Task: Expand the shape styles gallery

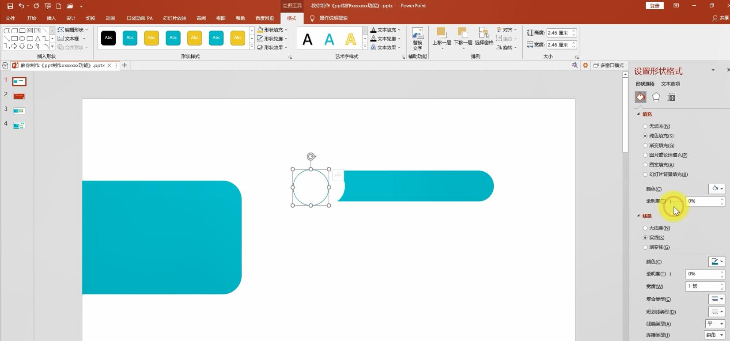Action: point(252,47)
